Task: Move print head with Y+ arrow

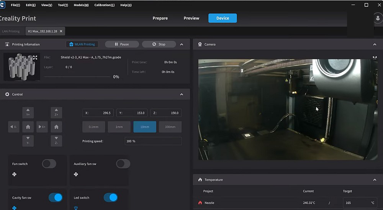Action: (x=28, y=112)
